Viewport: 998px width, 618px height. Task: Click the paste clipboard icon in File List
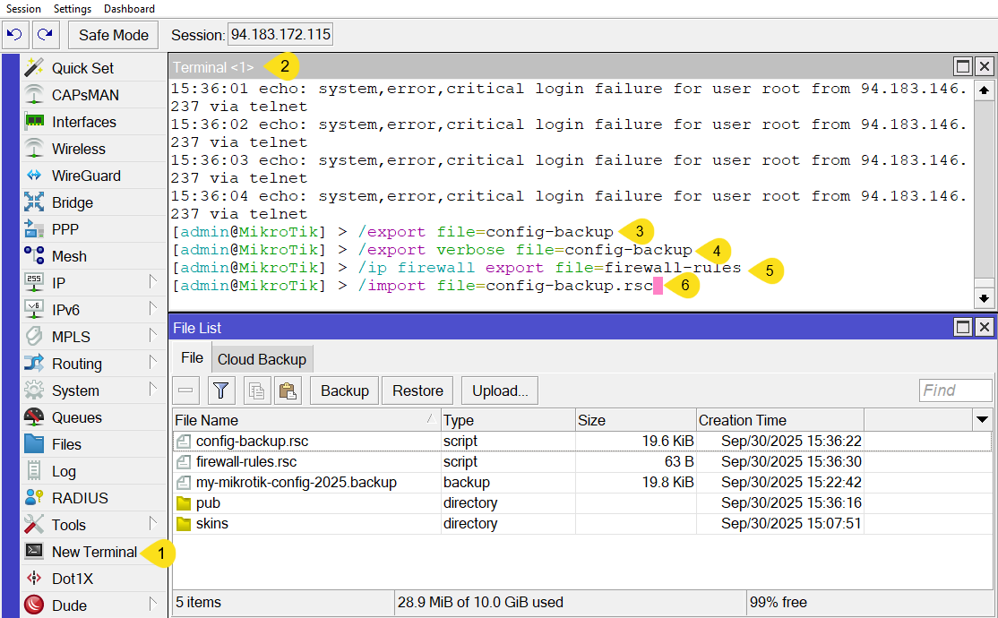pos(288,391)
